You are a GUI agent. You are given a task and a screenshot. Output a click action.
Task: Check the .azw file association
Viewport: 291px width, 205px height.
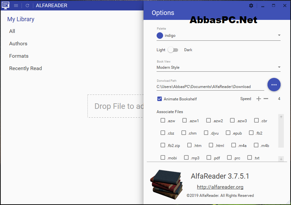163,121
